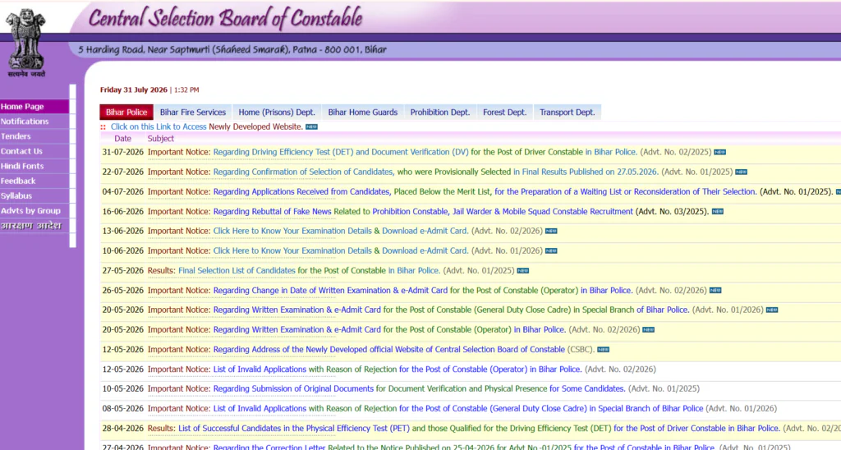The height and width of the screenshot is (450, 841).
Task: Open Submission of Original Documents notice
Action: click(419, 389)
